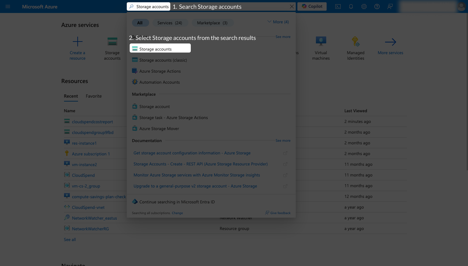Click the feedback megaphone icon

coord(390,6)
